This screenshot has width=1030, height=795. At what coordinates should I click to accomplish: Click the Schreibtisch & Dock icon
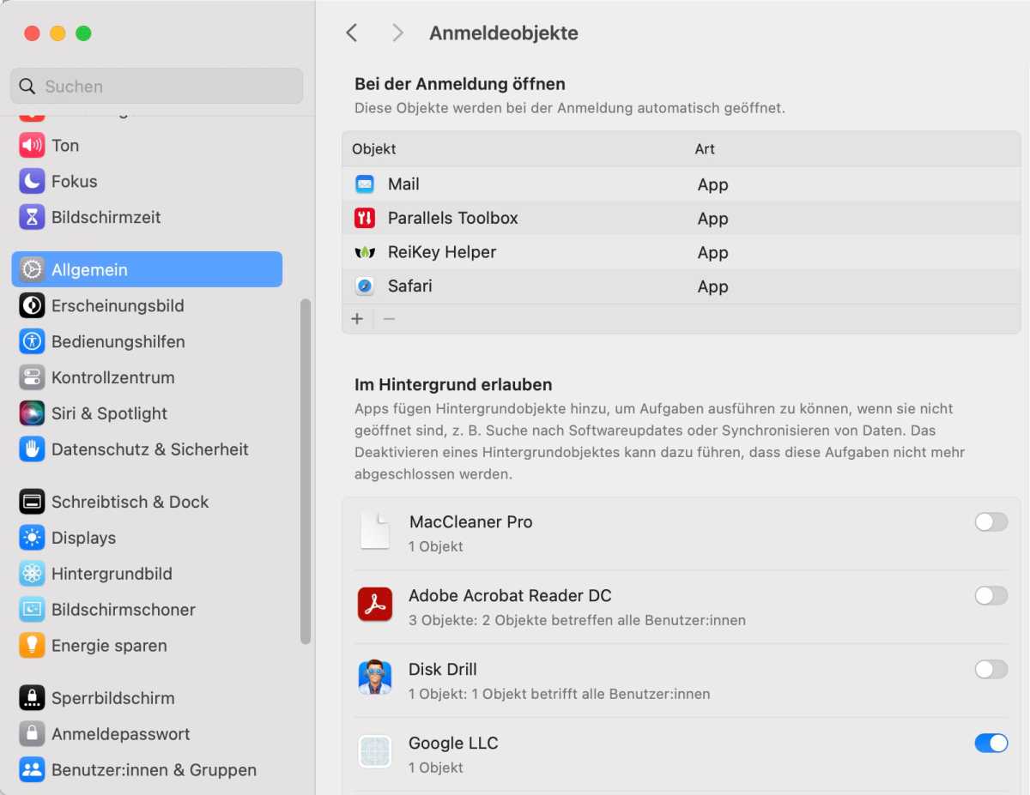[x=32, y=502]
